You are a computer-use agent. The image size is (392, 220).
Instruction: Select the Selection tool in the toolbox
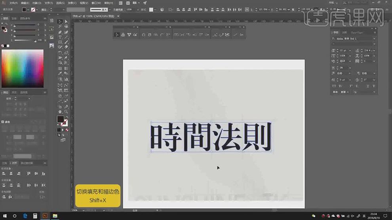[60, 21]
